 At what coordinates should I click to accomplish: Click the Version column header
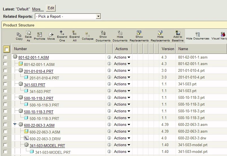pos(168,49)
